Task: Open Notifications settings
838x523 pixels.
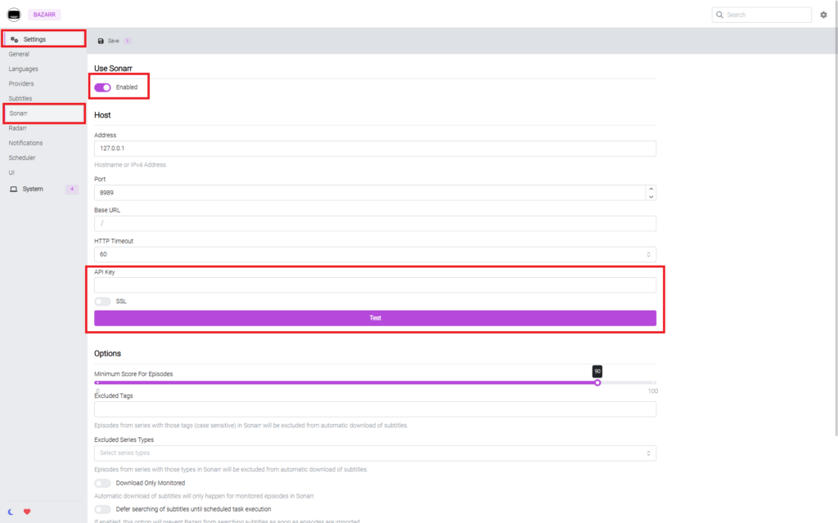Action: (x=25, y=143)
